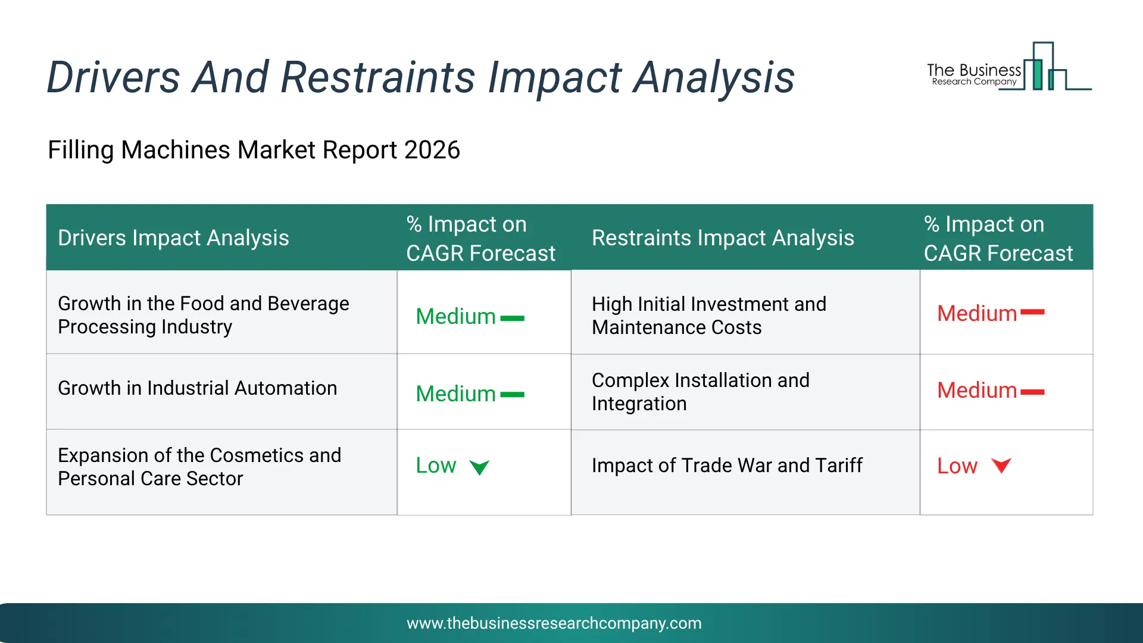Click green Medium text in Industrial Automation row

(455, 394)
